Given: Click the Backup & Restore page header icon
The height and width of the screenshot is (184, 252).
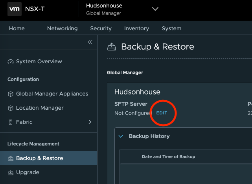Looking at the screenshot, I should tap(112, 47).
